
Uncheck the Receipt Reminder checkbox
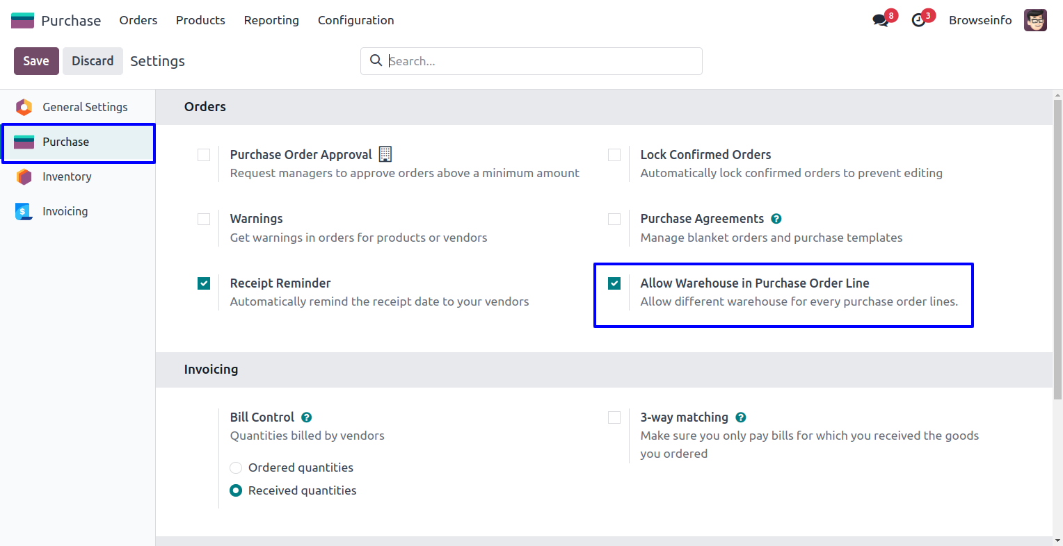pos(204,283)
